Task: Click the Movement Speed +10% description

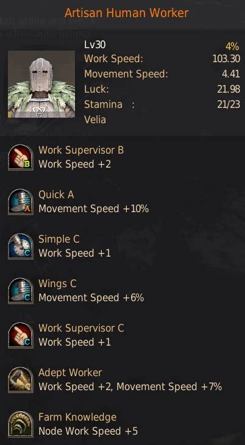Action: pyautogui.click(x=94, y=209)
